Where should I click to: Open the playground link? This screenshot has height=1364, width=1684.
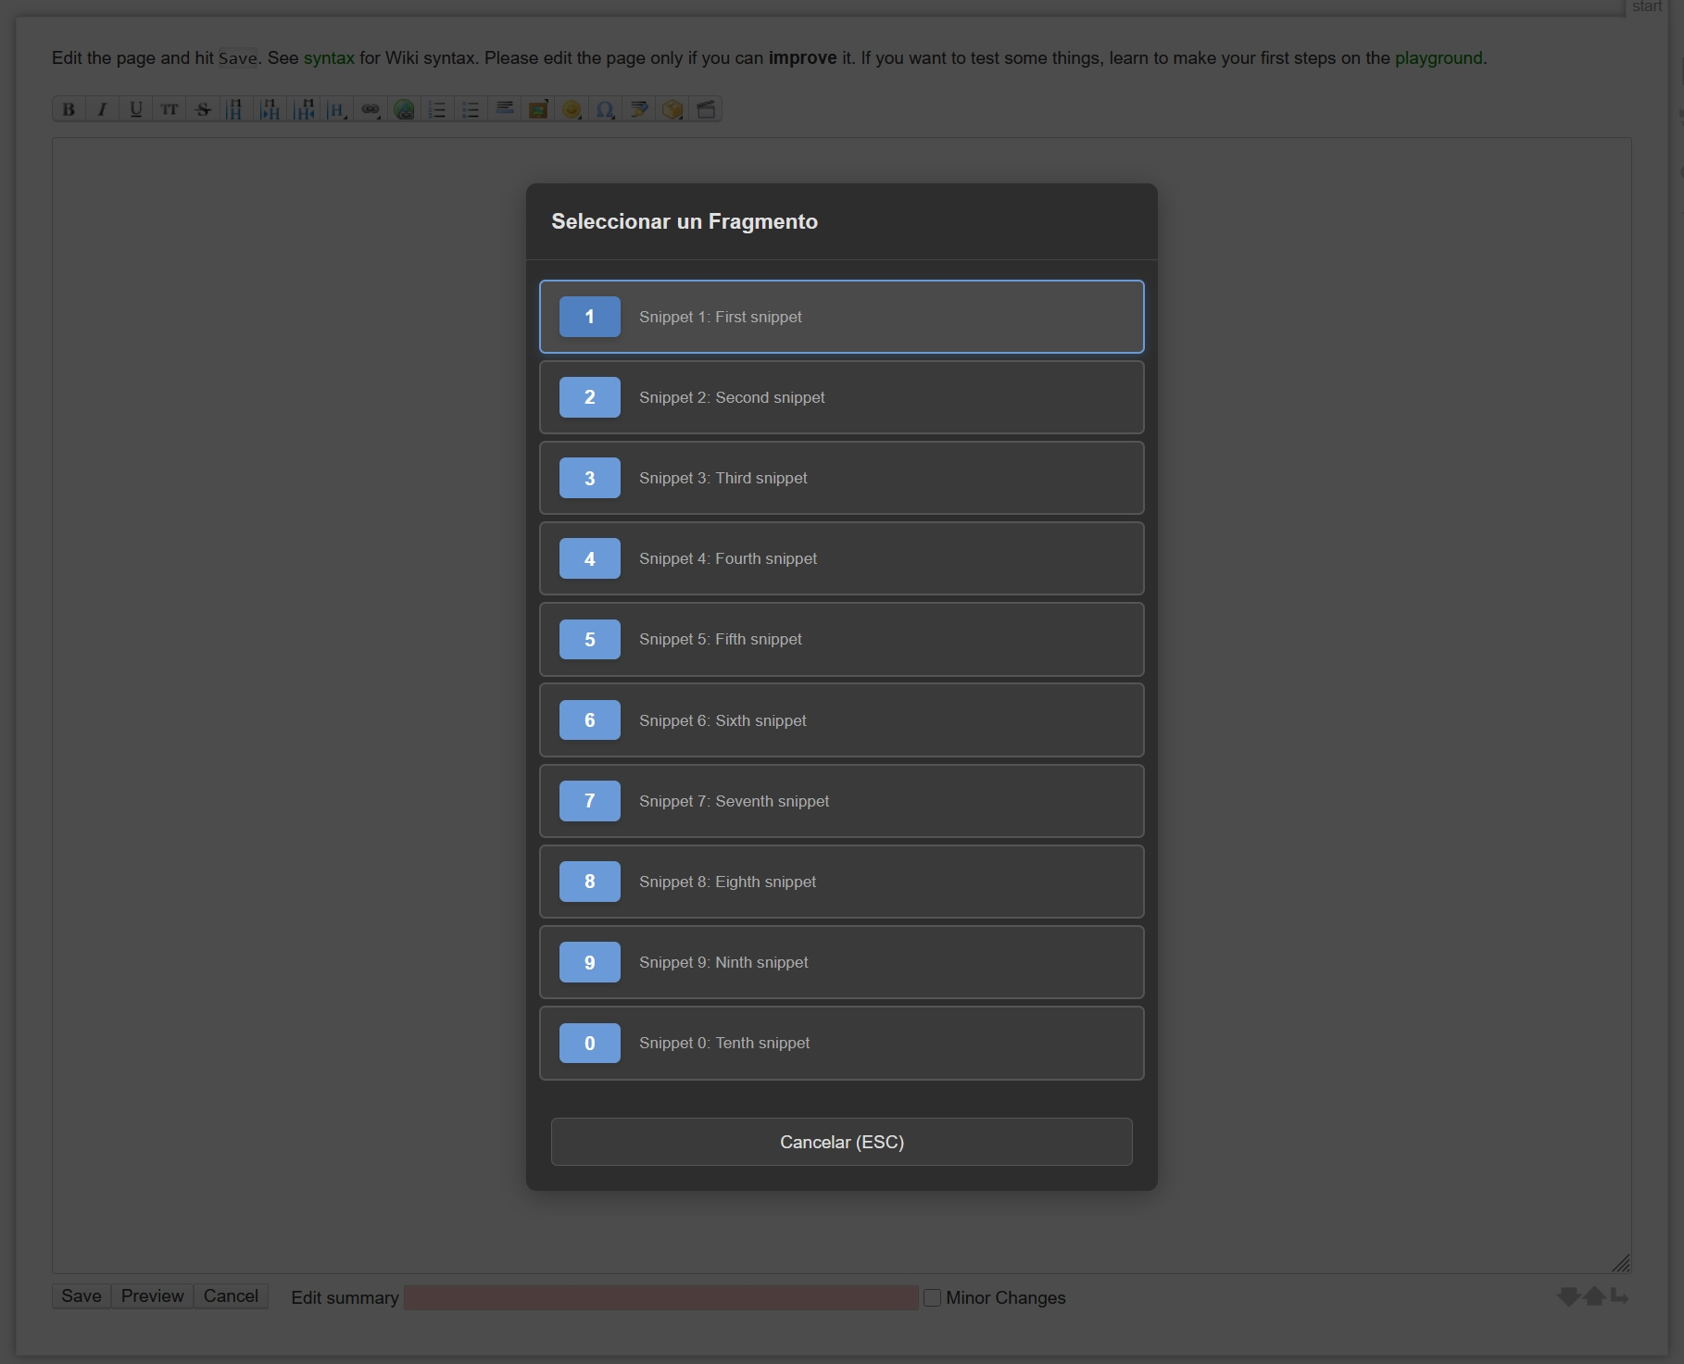[1438, 57]
